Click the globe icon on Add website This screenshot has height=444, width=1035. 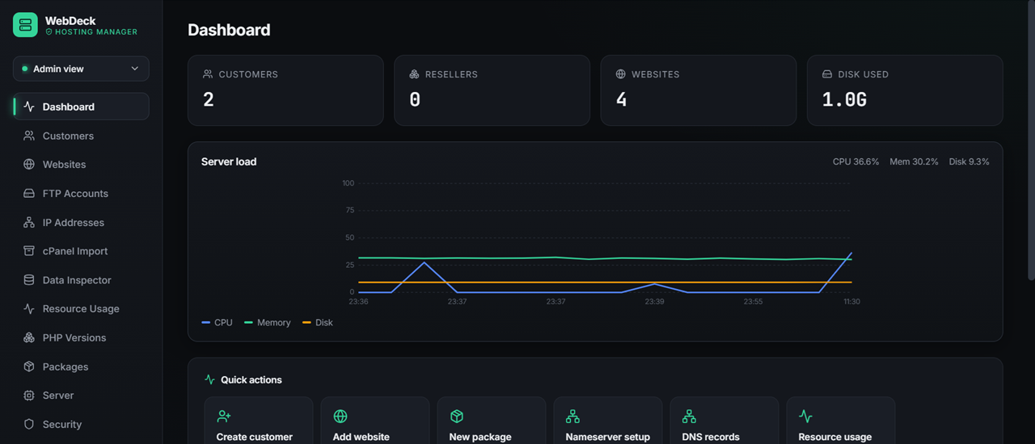click(x=340, y=417)
